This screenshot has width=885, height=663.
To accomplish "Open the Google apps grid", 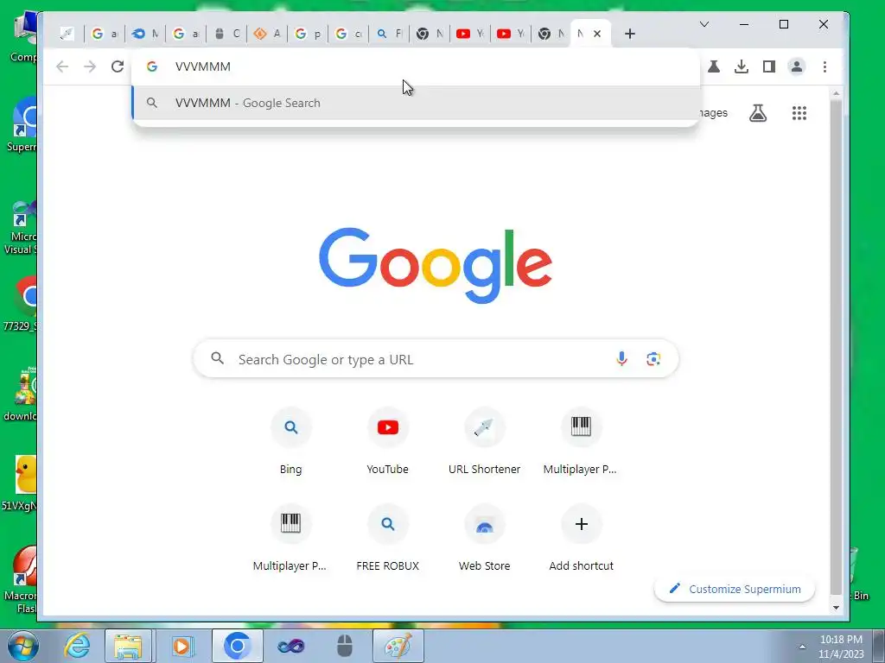I will tap(799, 113).
